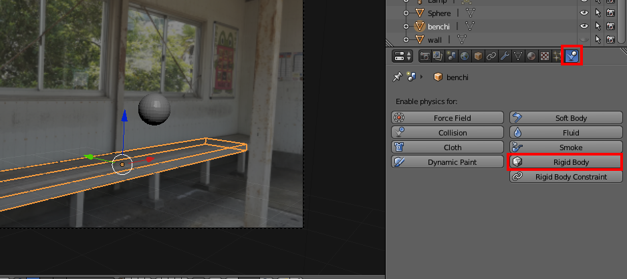
Task: Enable Rigid Body Constraint physics
Action: [x=566, y=176]
